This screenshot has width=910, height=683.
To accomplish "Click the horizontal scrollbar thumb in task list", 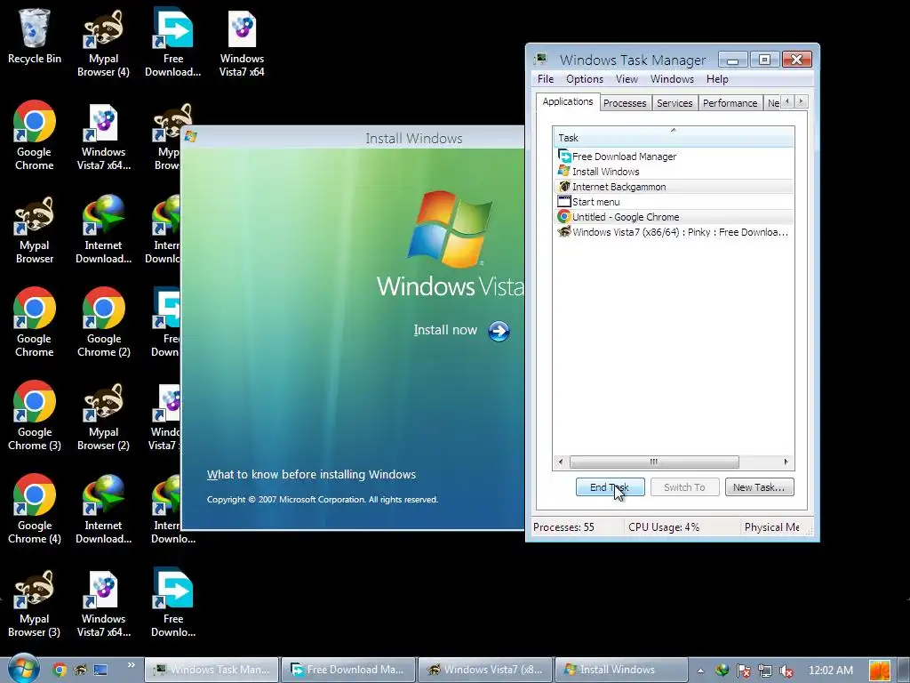I will click(654, 462).
